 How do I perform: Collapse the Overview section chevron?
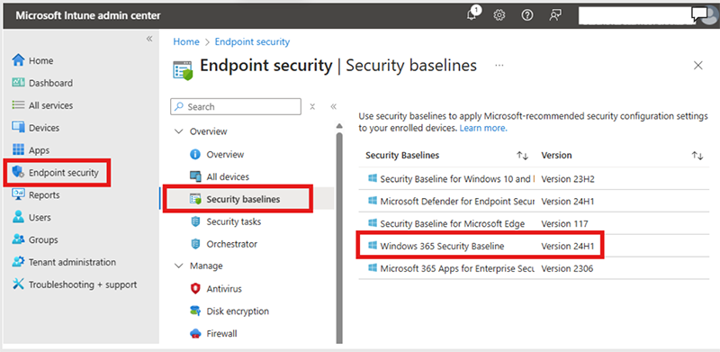[178, 131]
